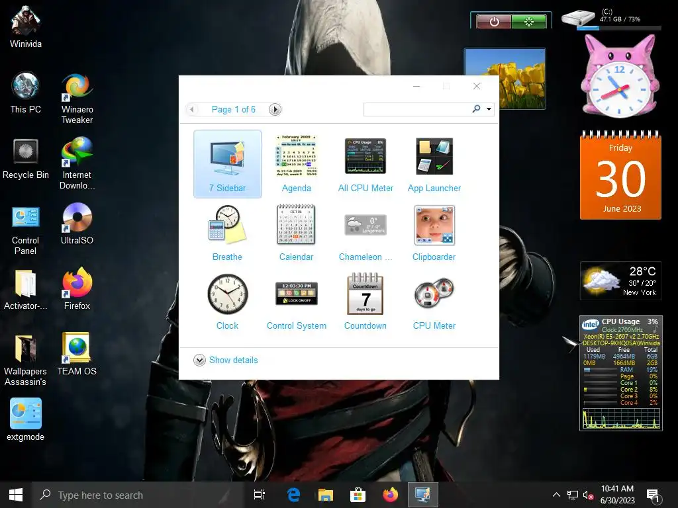Select extgmode desktop icon
Image resolution: width=678 pixels, height=508 pixels.
(x=26, y=420)
